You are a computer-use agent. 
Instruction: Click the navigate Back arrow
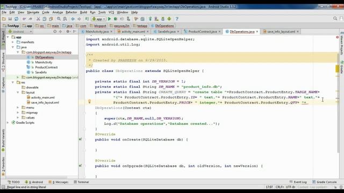tap(73, 19)
